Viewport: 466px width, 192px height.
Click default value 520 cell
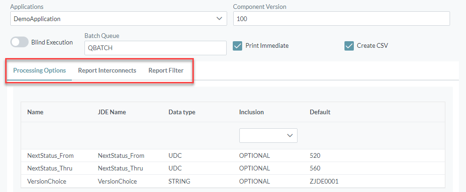tap(315, 155)
